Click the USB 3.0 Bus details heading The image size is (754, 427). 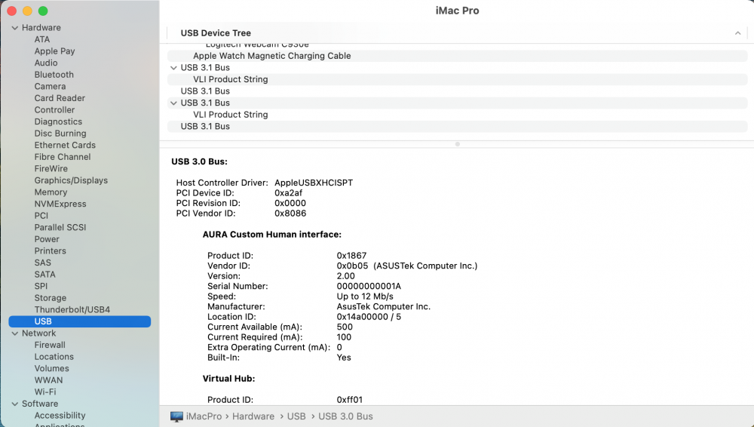[x=200, y=161]
